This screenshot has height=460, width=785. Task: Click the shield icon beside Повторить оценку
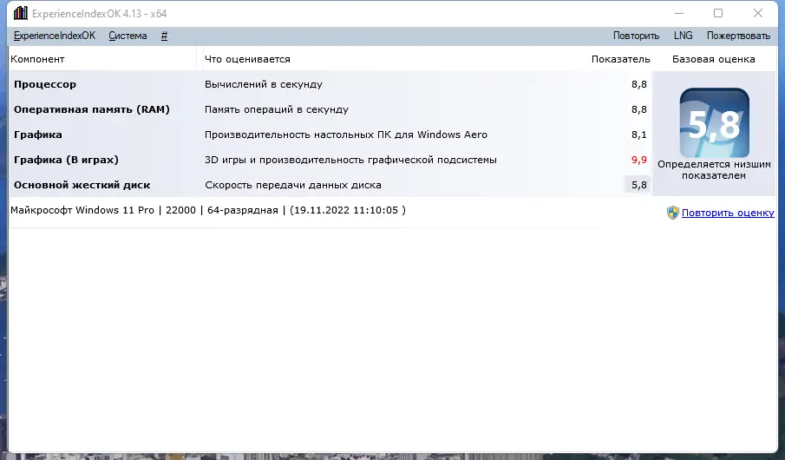click(x=673, y=213)
